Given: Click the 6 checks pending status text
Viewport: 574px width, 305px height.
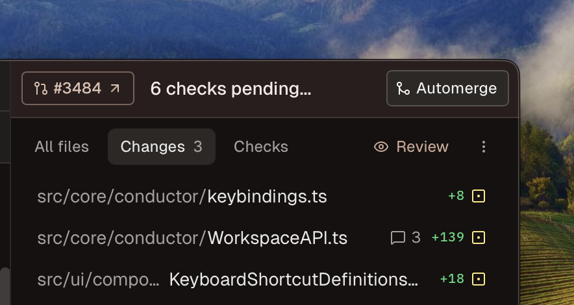Looking at the screenshot, I should click(x=231, y=89).
